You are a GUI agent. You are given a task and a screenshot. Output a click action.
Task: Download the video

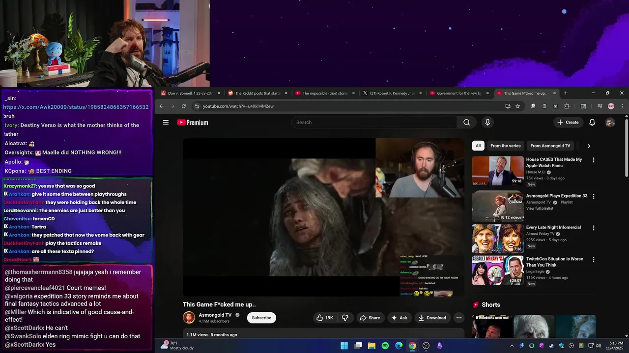point(432,318)
